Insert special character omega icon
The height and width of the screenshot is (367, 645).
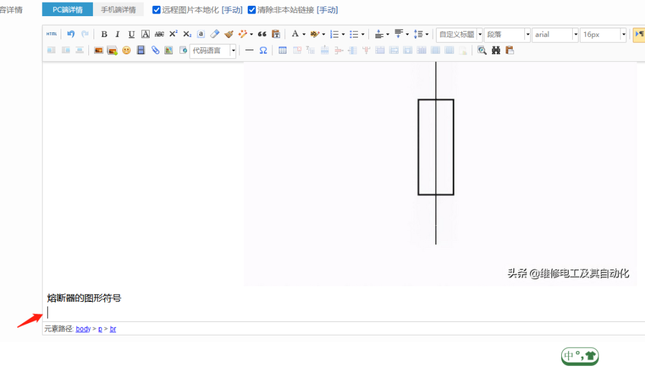(x=263, y=50)
